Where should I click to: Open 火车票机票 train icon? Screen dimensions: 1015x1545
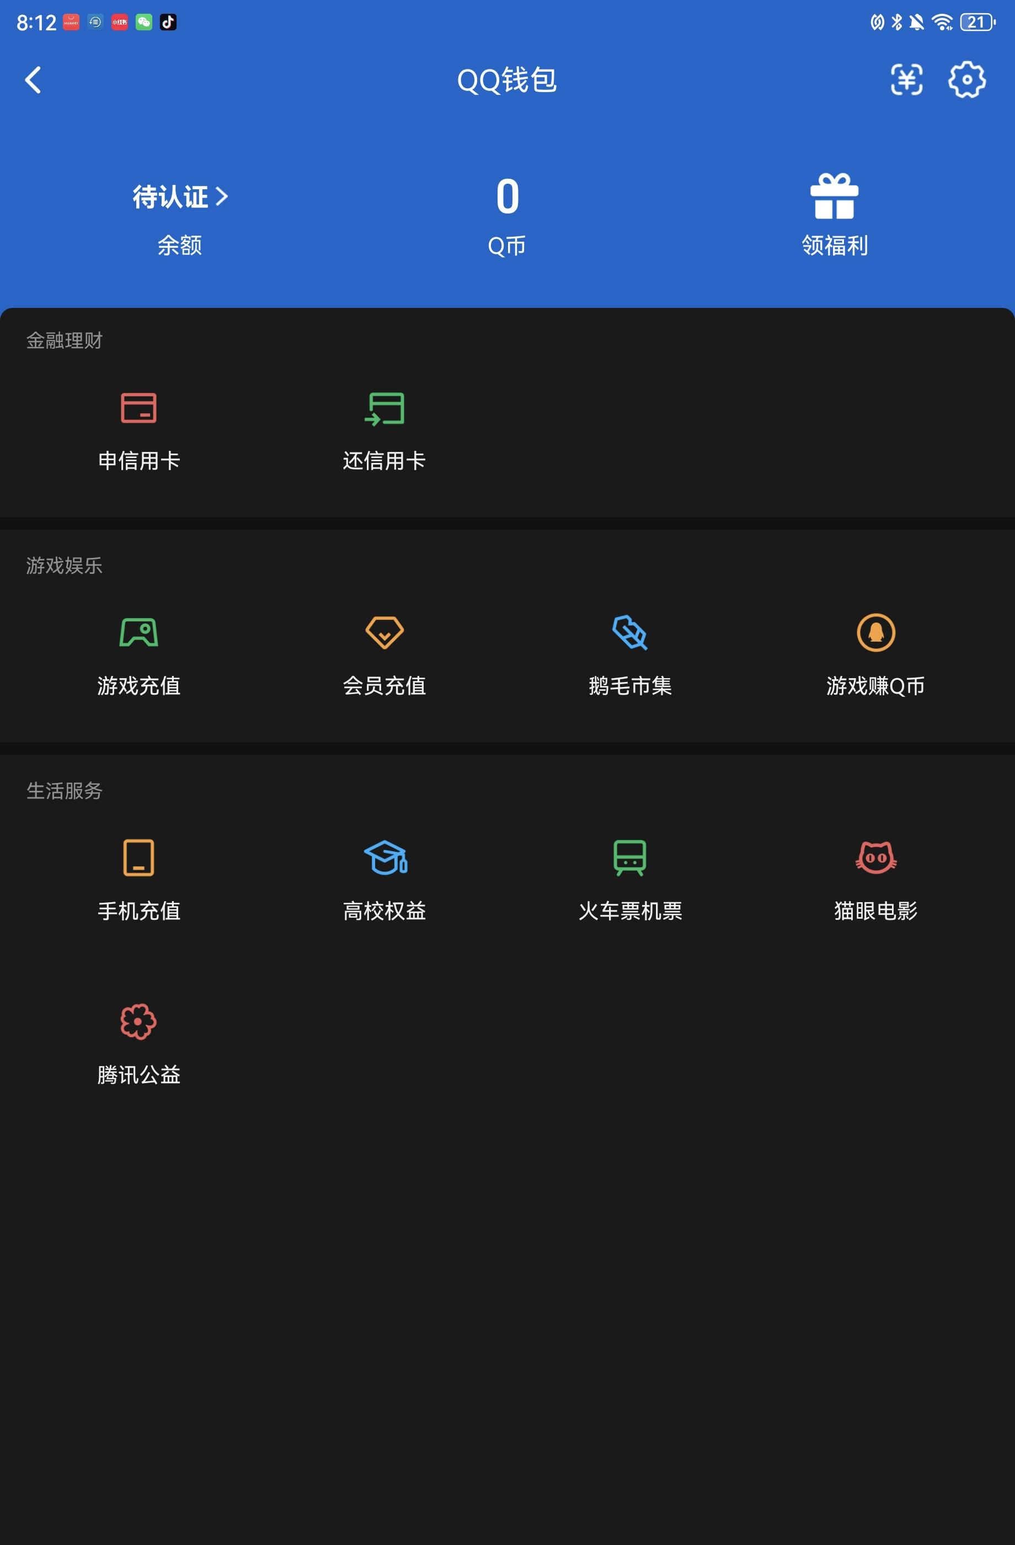click(630, 857)
